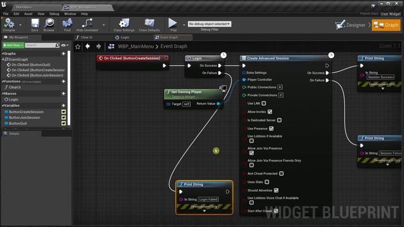Click Create Advanced Session On Failure pin
The image size is (404, 227).
tap(327, 80)
